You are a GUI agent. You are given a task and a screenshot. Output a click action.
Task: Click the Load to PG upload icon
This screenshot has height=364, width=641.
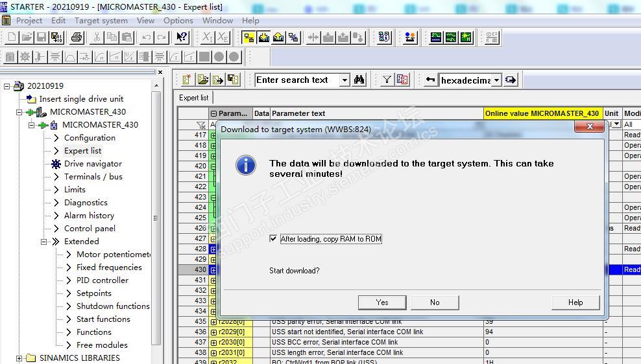pos(278,38)
